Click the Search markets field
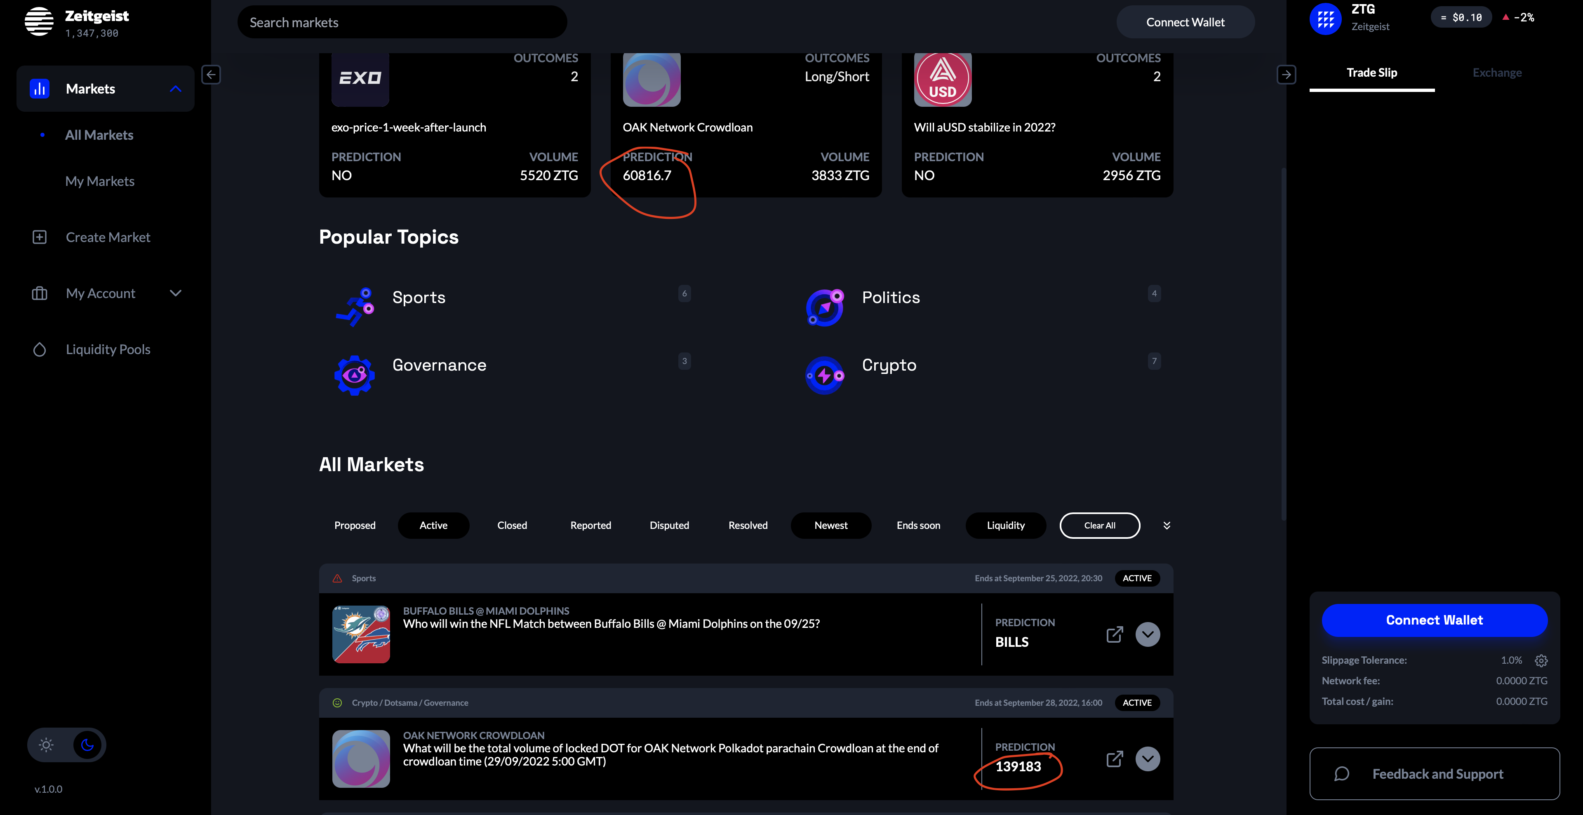The height and width of the screenshot is (815, 1583). tap(402, 21)
